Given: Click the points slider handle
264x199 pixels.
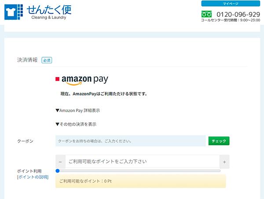Looking at the screenshot, I should (58, 171).
